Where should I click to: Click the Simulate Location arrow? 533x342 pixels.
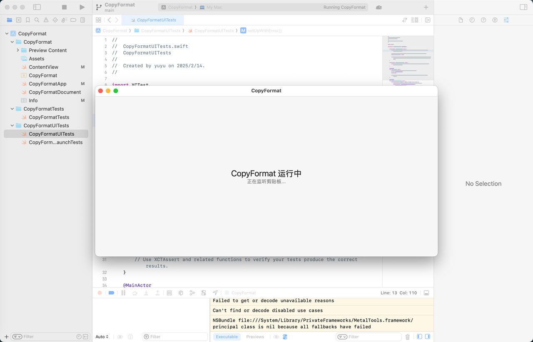pyautogui.click(x=215, y=293)
